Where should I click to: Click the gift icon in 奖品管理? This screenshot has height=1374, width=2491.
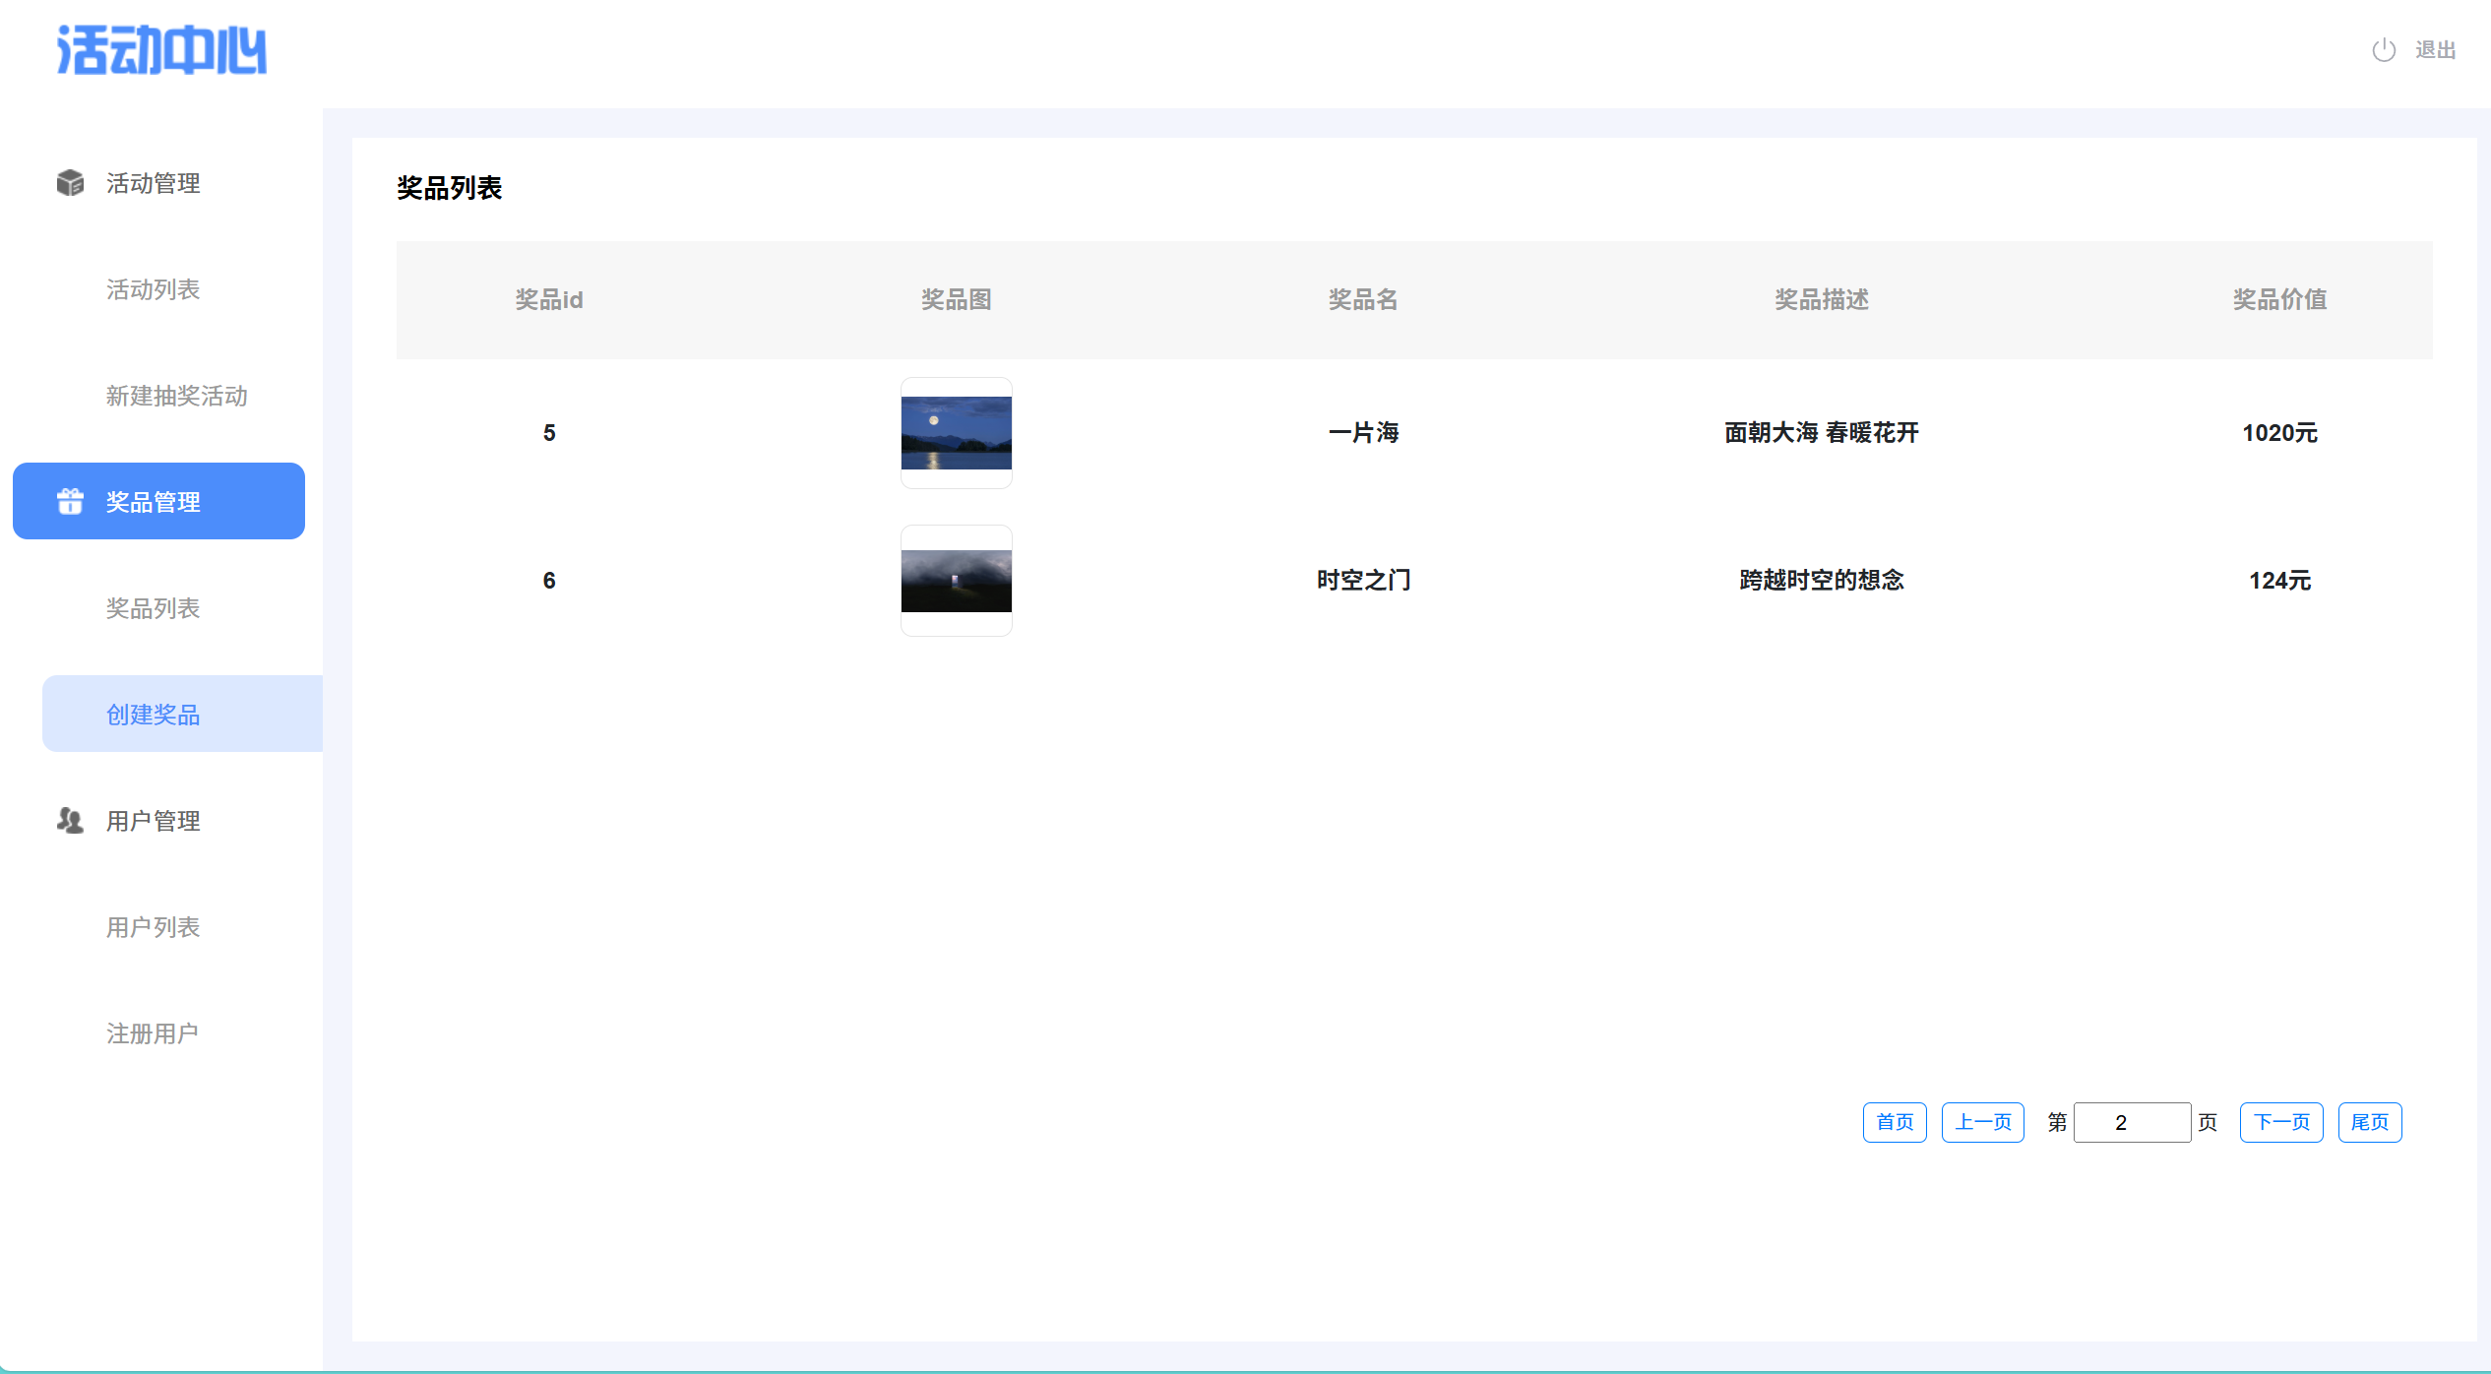click(70, 502)
